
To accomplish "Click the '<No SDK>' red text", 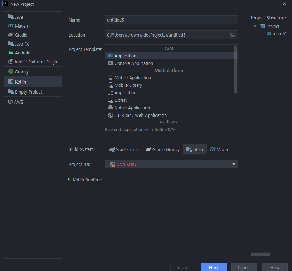I will (127, 165).
